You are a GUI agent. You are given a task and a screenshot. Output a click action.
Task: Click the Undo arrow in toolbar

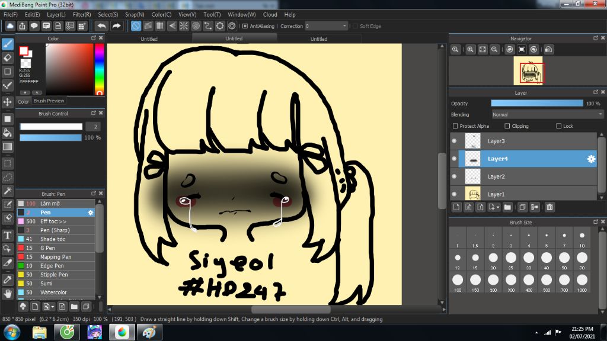[x=101, y=26]
